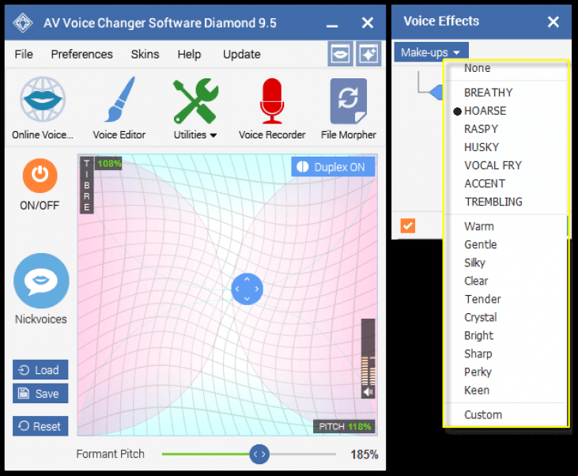Click the AV Voice Changer diamond logo
Image resolution: width=578 pixels, height=476 pixels.
tap(23, 23)
